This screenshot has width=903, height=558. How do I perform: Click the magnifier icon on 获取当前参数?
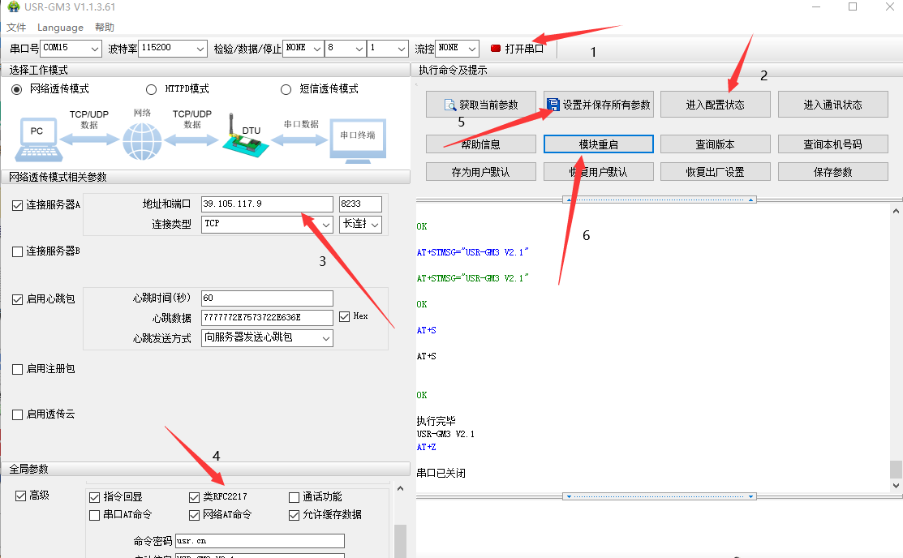450,105
